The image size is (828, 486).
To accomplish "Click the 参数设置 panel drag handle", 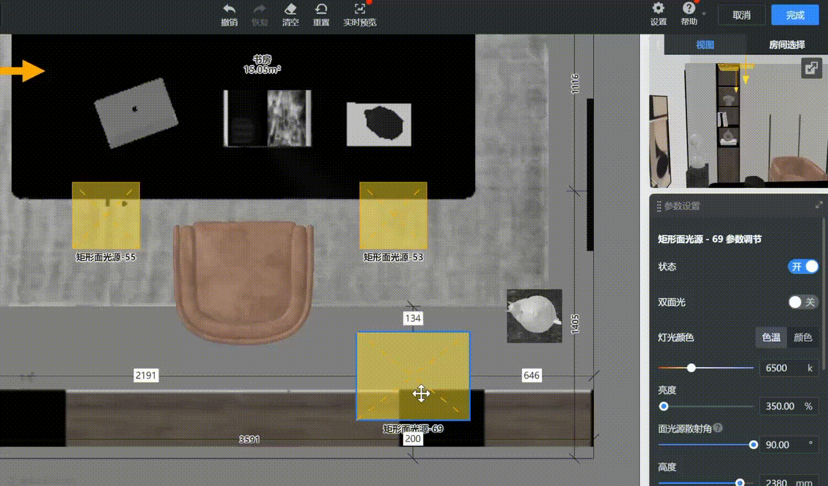I will tap(659, 206).
